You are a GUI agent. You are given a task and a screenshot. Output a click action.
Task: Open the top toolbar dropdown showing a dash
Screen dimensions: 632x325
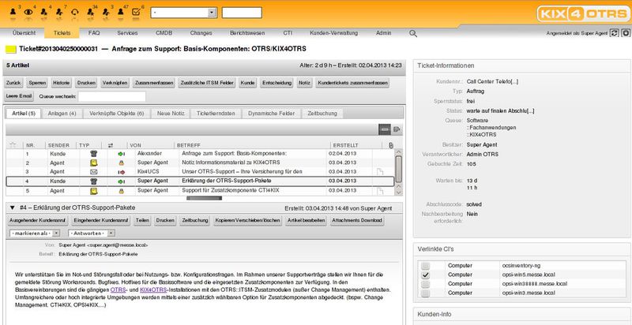coord(184,13)
